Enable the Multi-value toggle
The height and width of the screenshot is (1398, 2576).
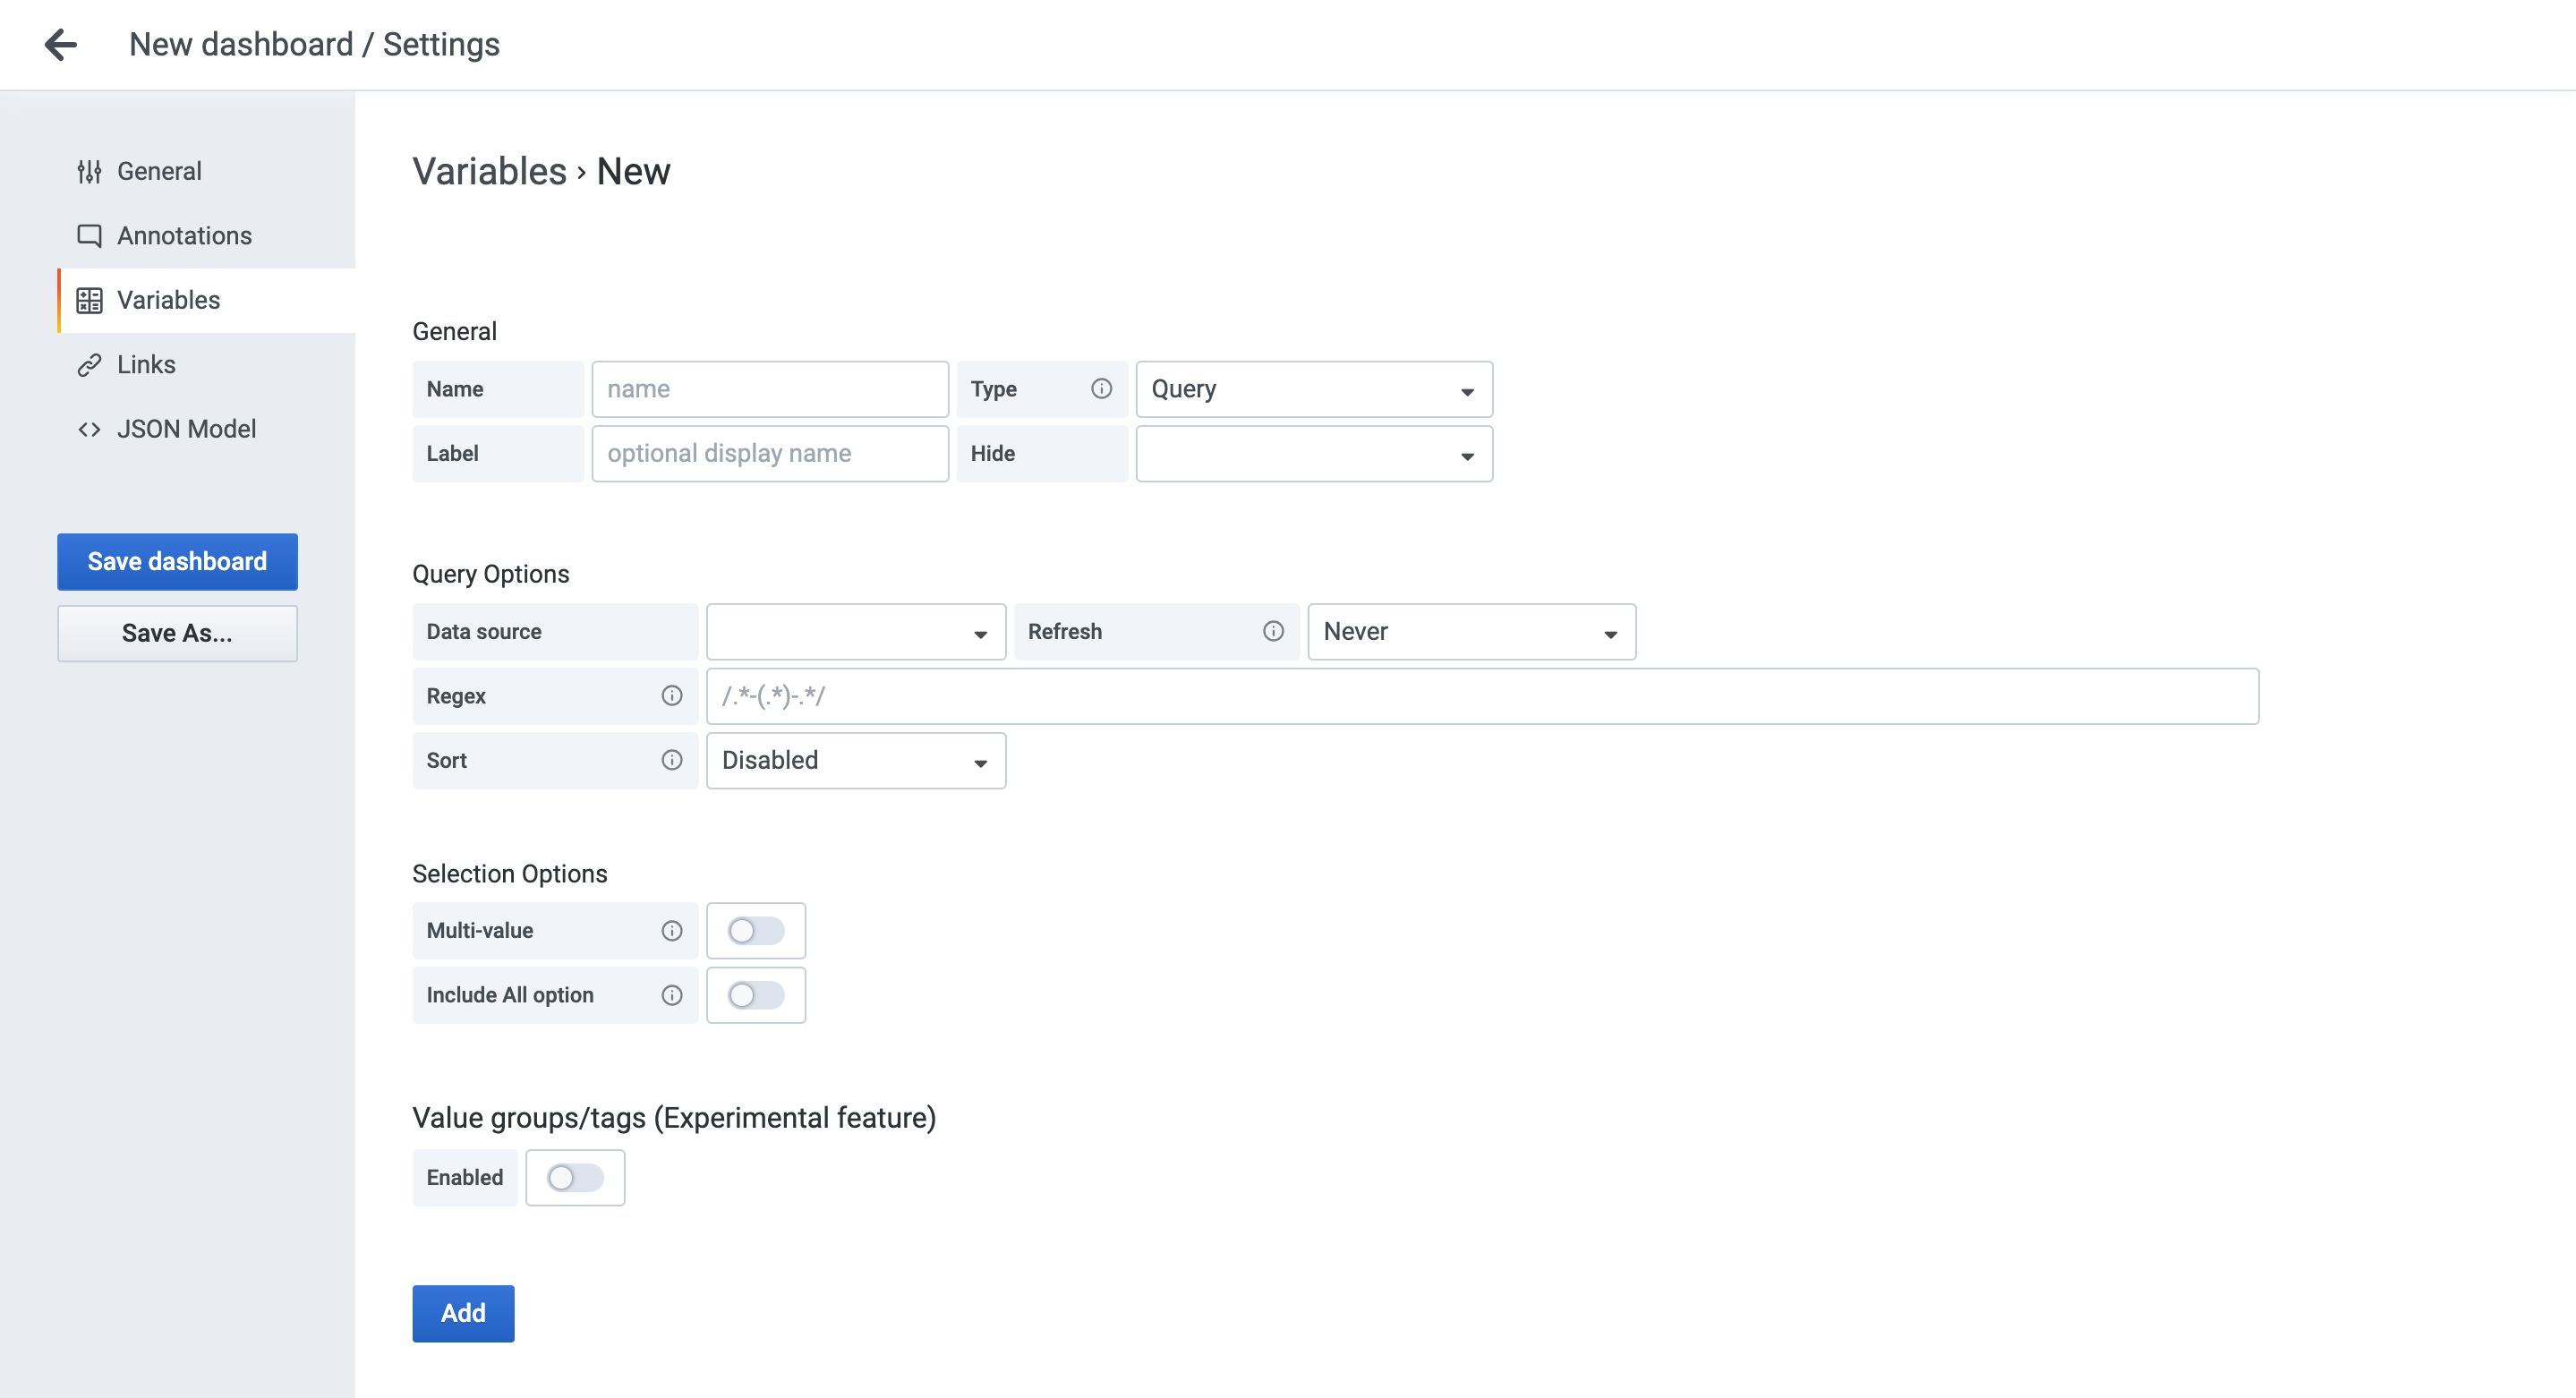coord(755,931)
